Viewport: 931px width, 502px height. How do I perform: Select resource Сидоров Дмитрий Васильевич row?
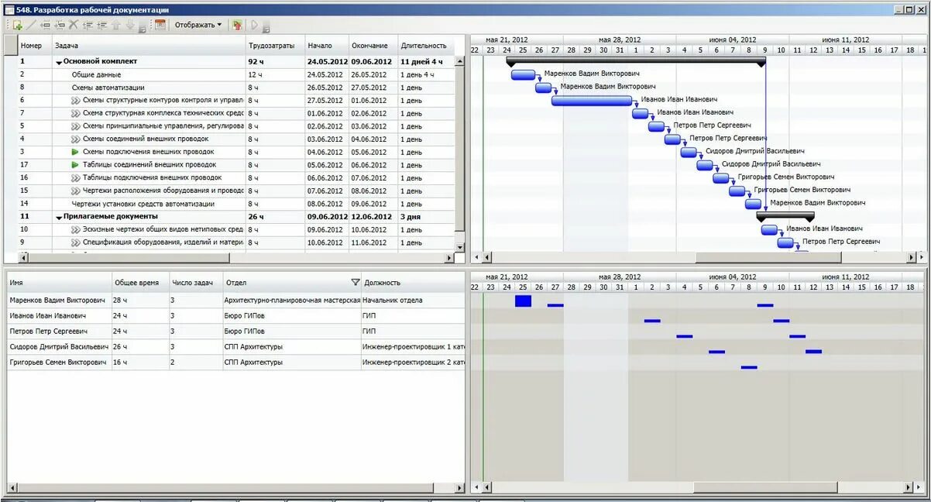tap(236, 347)
